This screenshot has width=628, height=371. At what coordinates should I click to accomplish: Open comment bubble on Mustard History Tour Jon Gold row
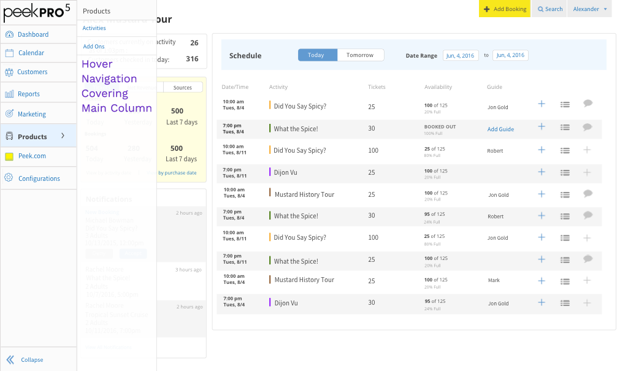588,194
